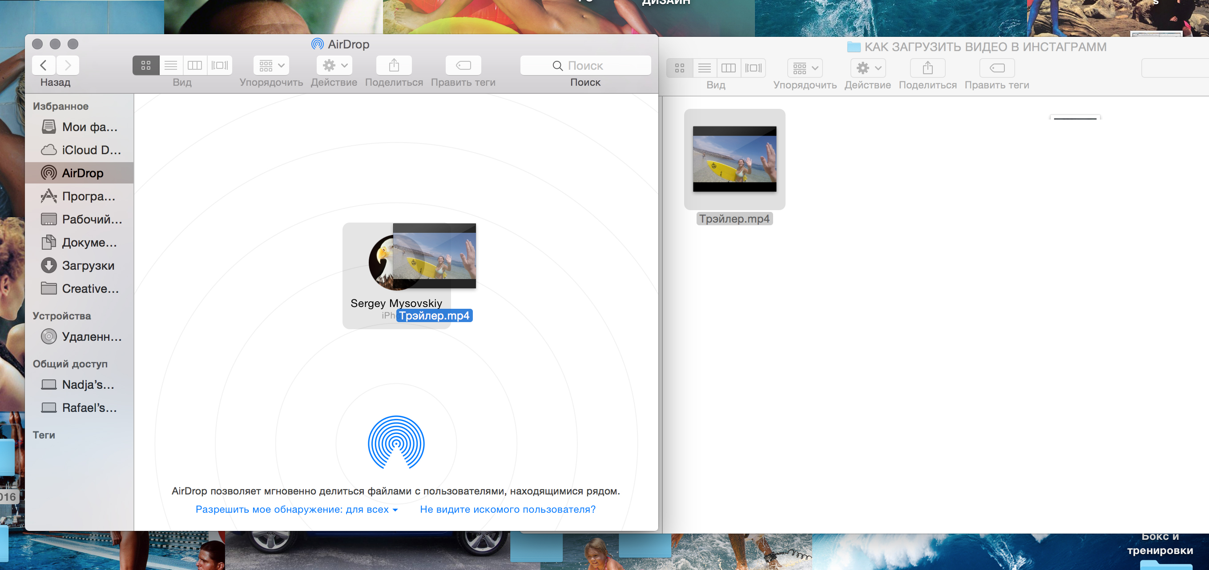Click the Forward arrow in AirDrop window

pos(68,65)
